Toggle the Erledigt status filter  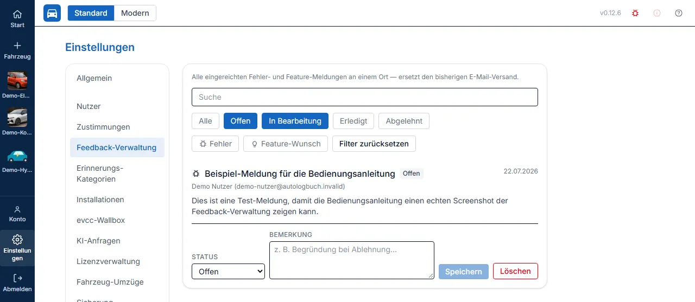353,121
